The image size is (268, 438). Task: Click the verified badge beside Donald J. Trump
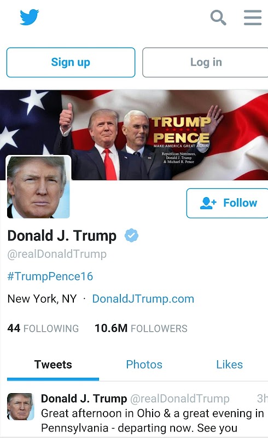(x=131, y=235)
